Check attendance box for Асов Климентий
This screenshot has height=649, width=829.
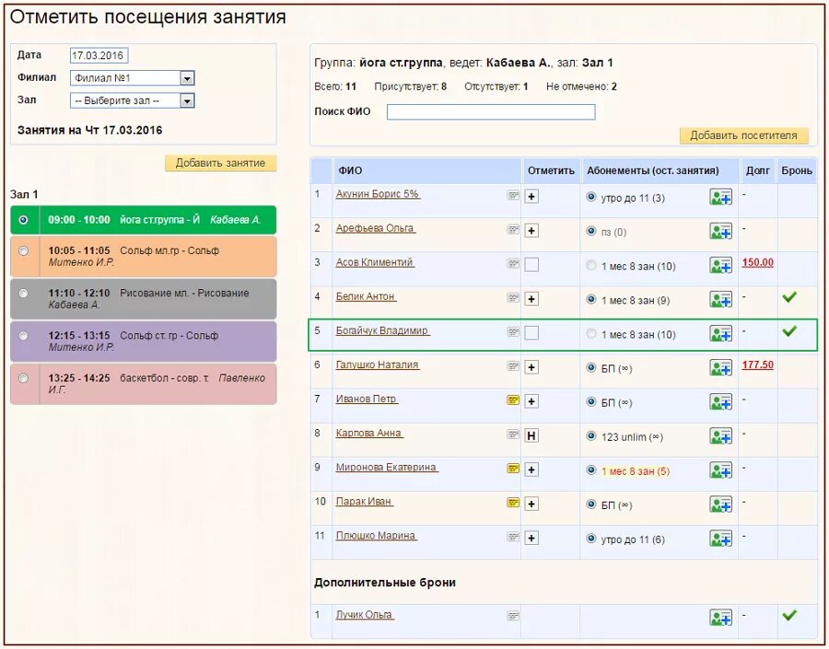(x=531, y=265)
